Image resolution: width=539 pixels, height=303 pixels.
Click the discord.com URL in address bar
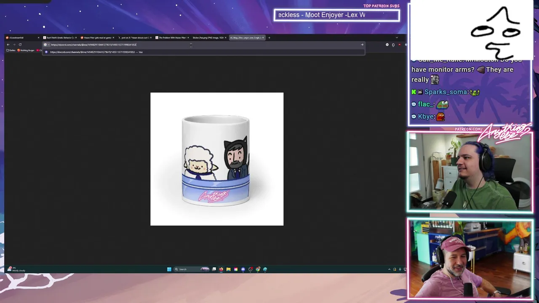93,45
